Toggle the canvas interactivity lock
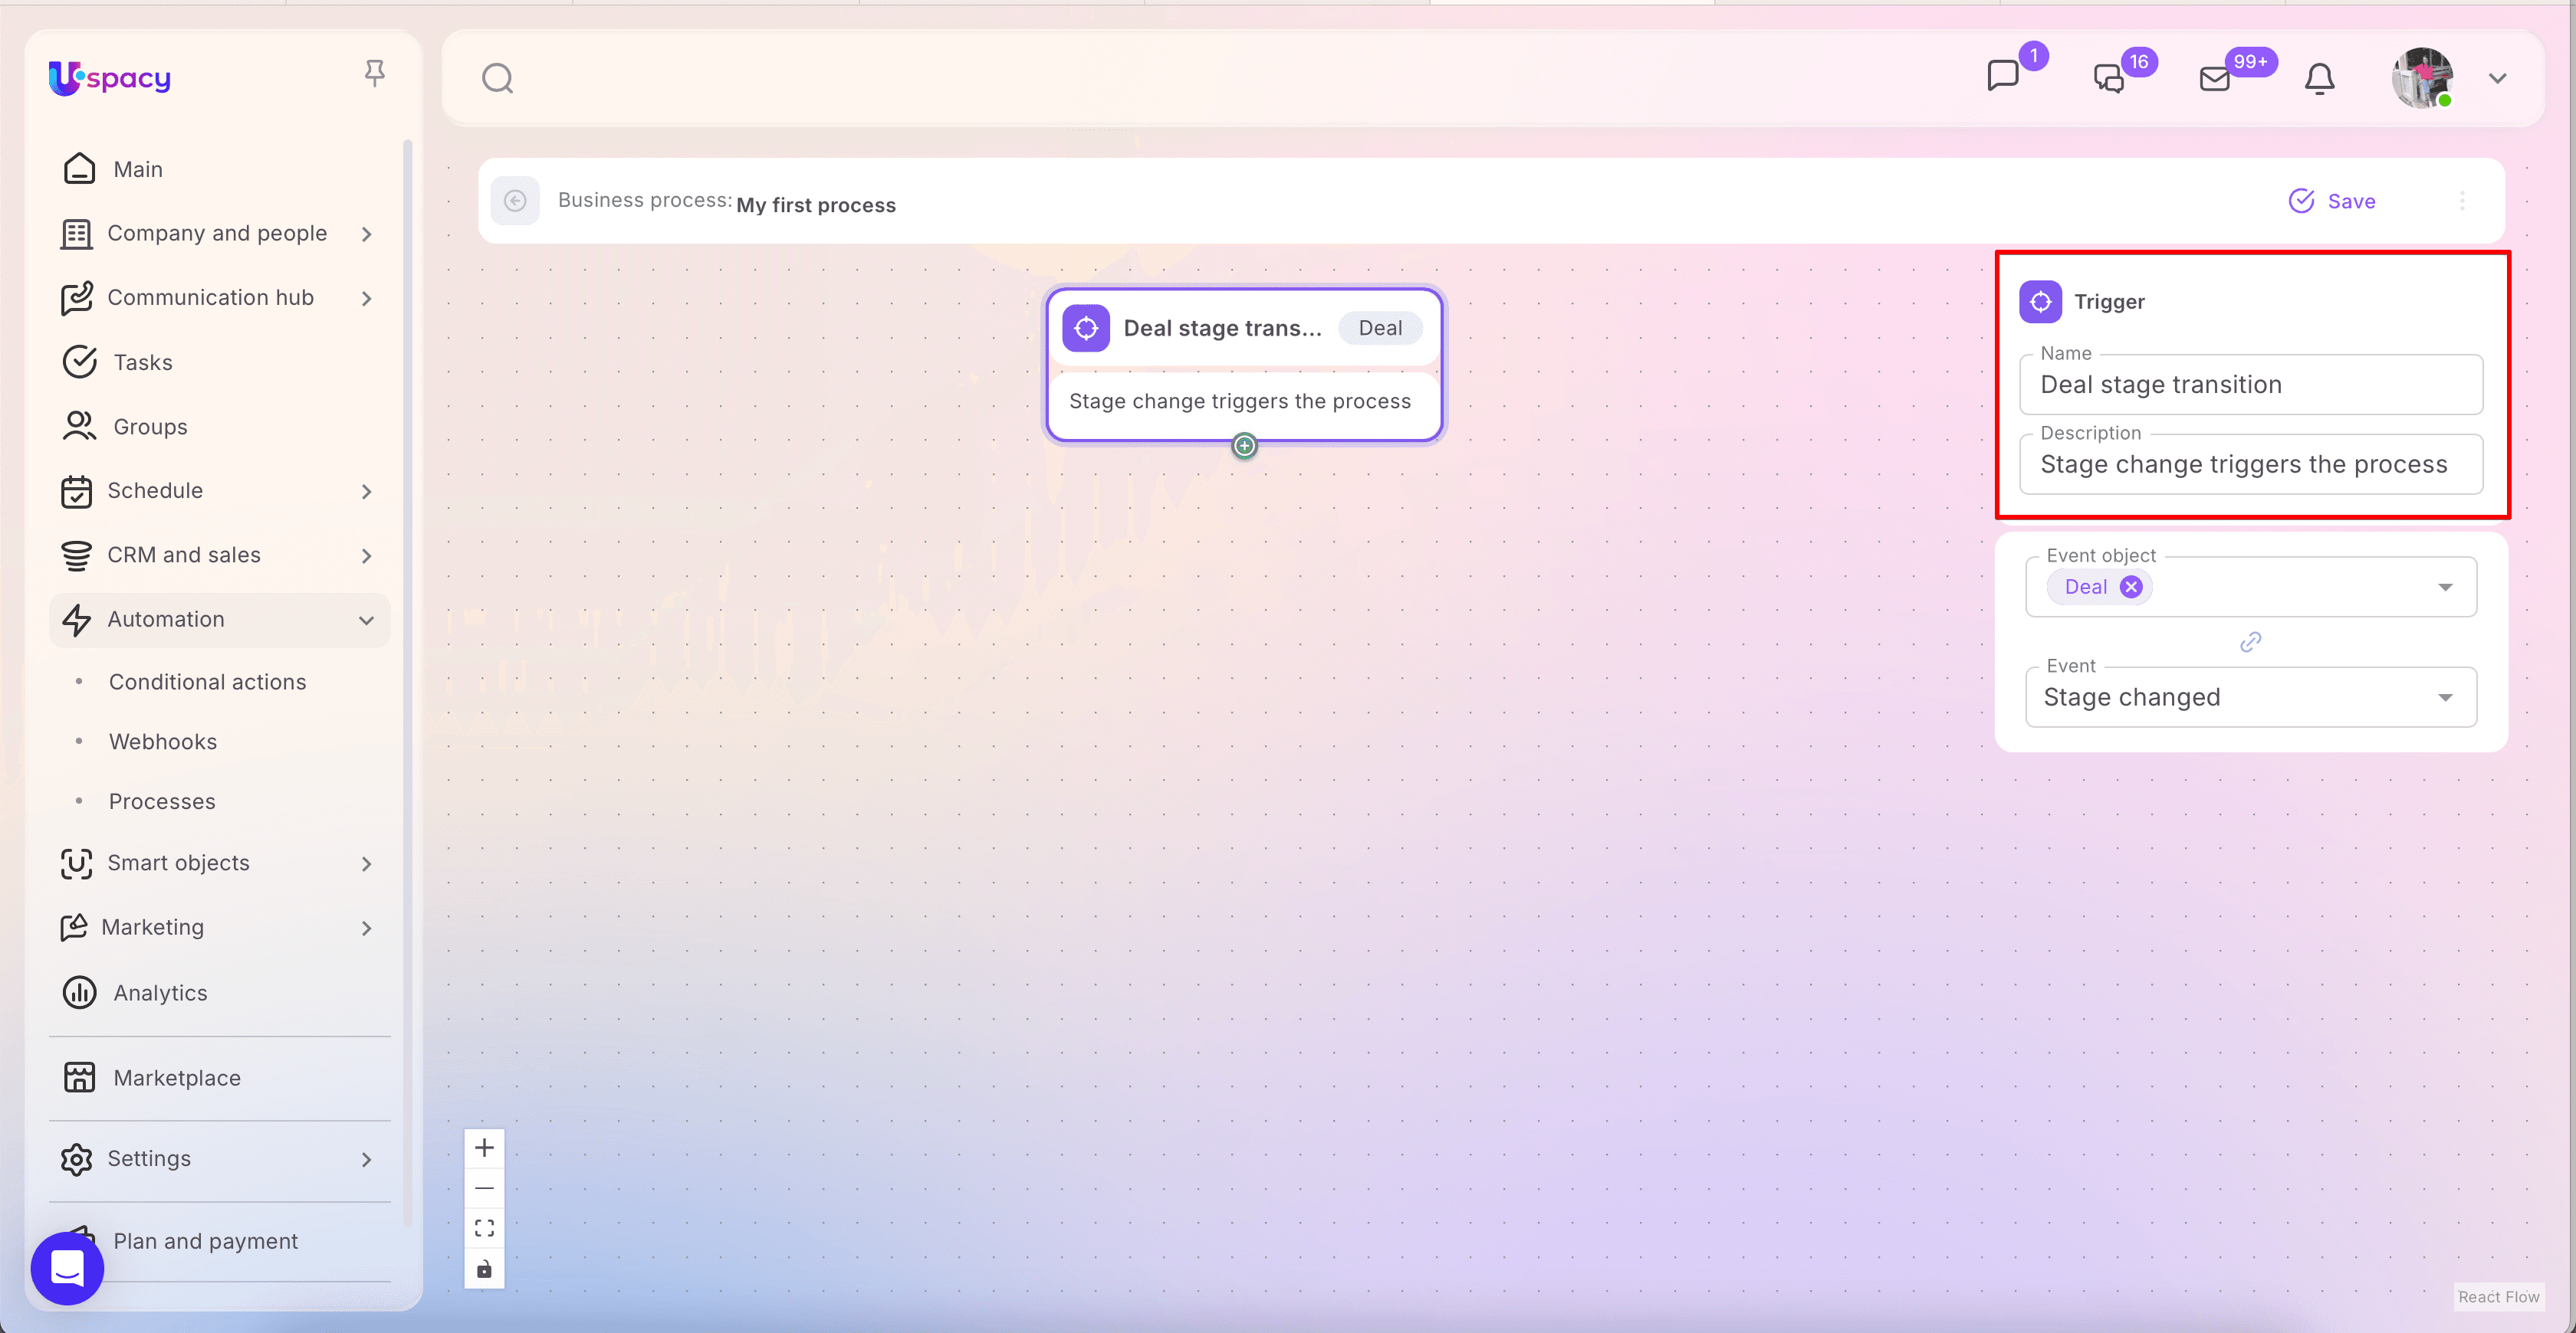This screenshot has height=1333, width=2576. click(x=484, y=1269)
